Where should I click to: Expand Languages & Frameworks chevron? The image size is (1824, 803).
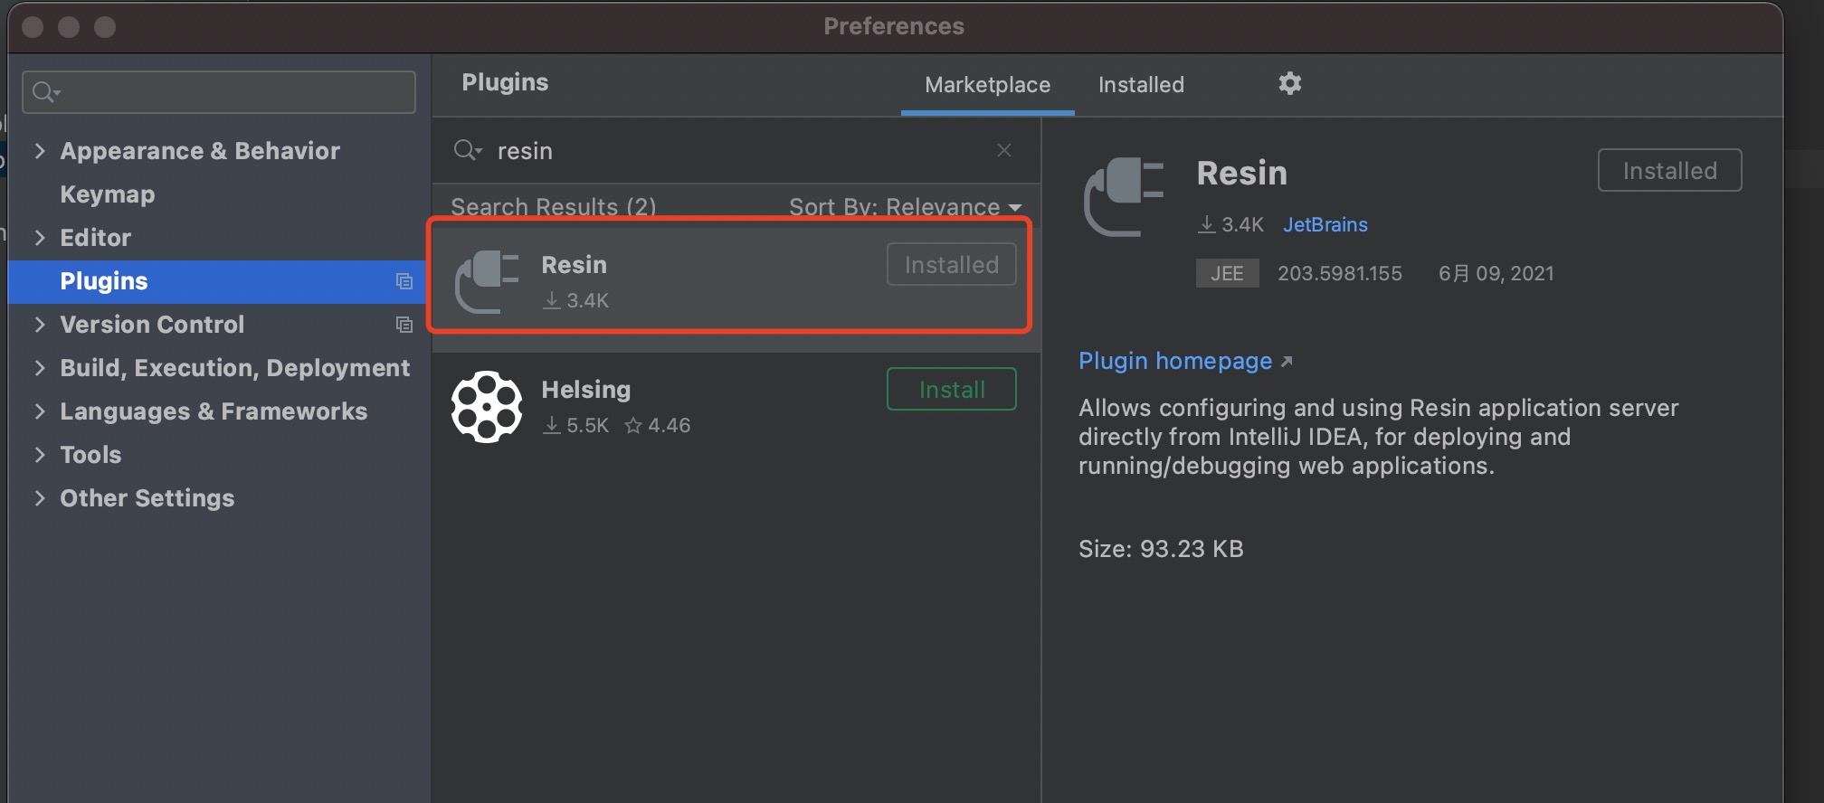pos(39,411)
